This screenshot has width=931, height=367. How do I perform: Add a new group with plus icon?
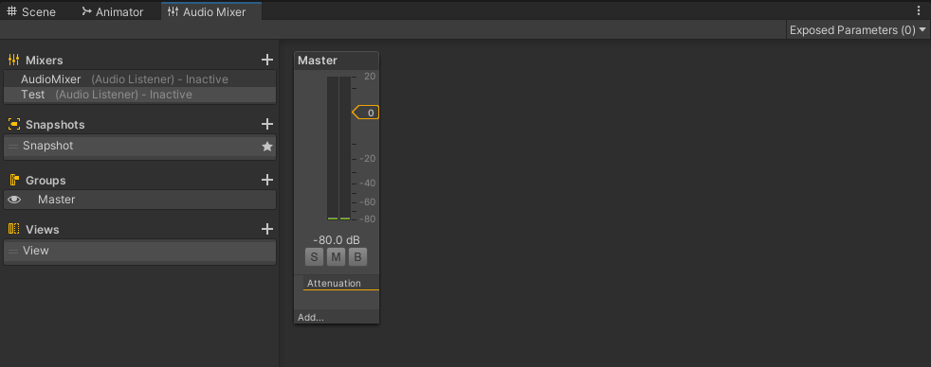click(x=267, y=180)
